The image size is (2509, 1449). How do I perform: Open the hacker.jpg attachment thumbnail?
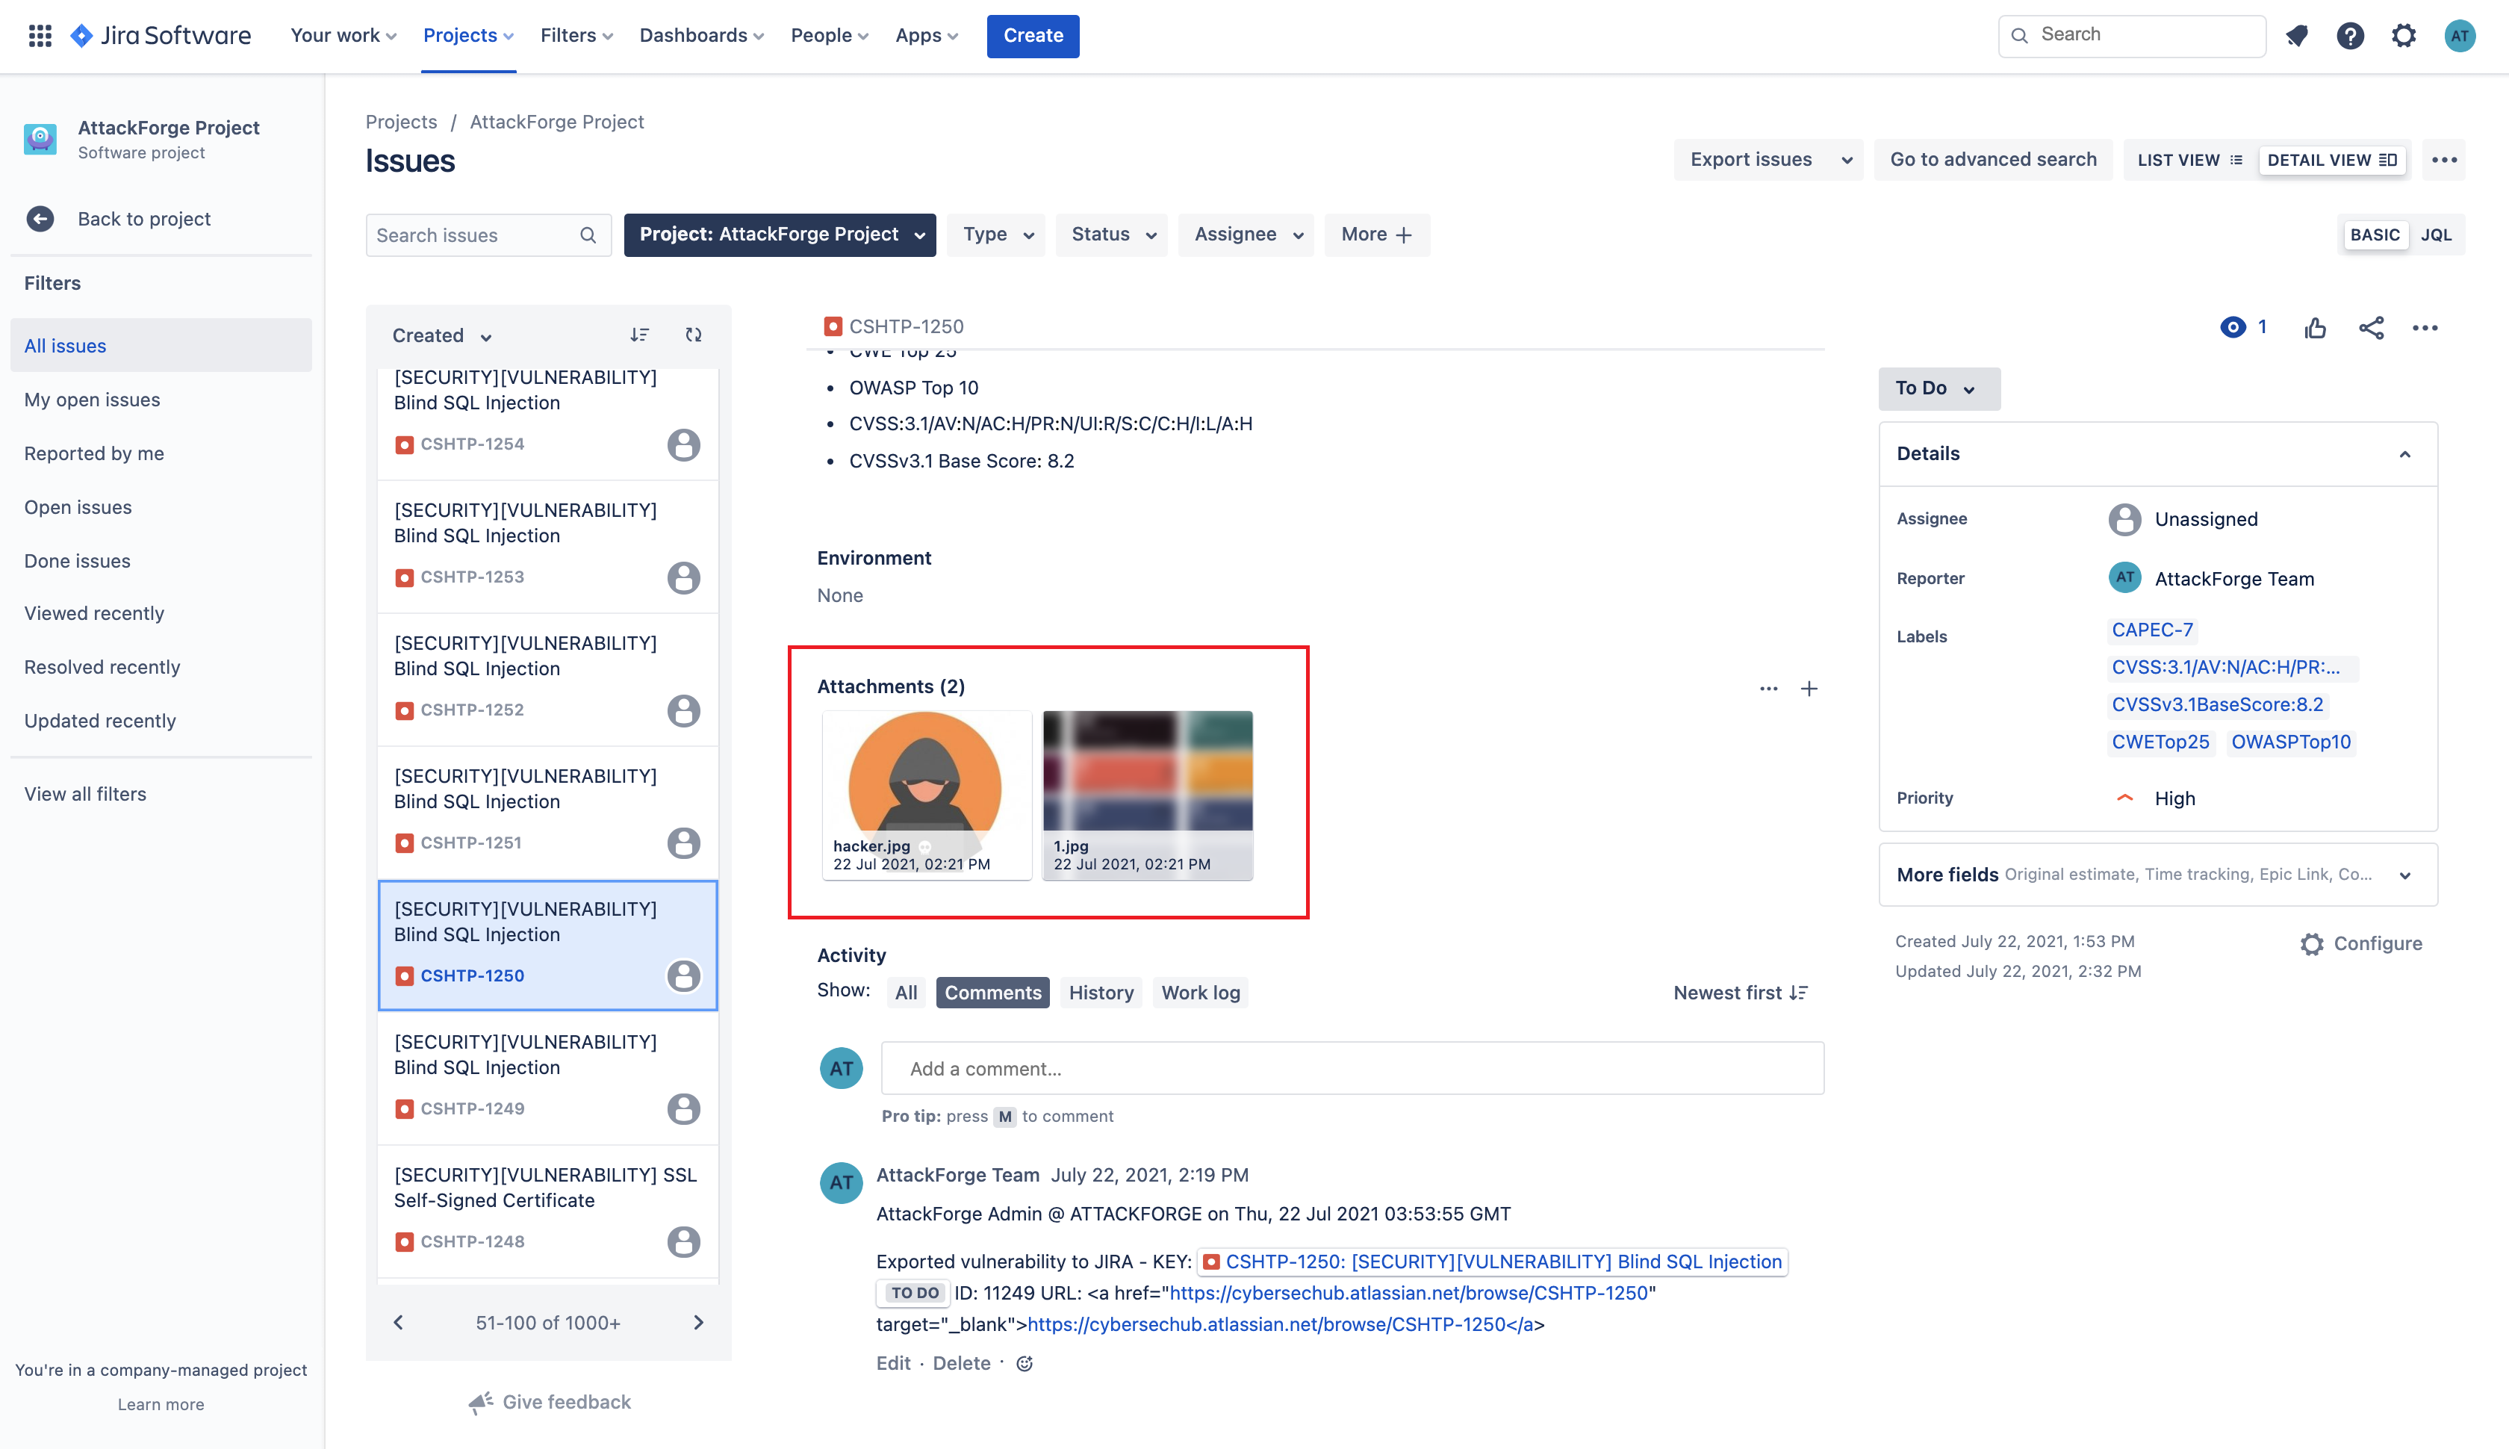[x=927, y=795]
